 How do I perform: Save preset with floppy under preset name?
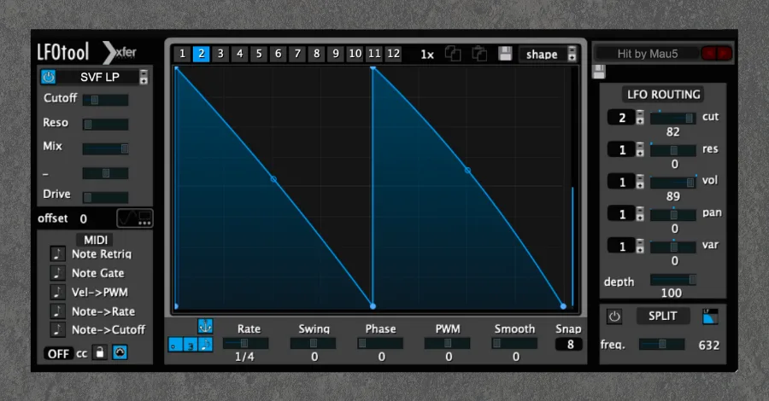[x=599, y=72]
